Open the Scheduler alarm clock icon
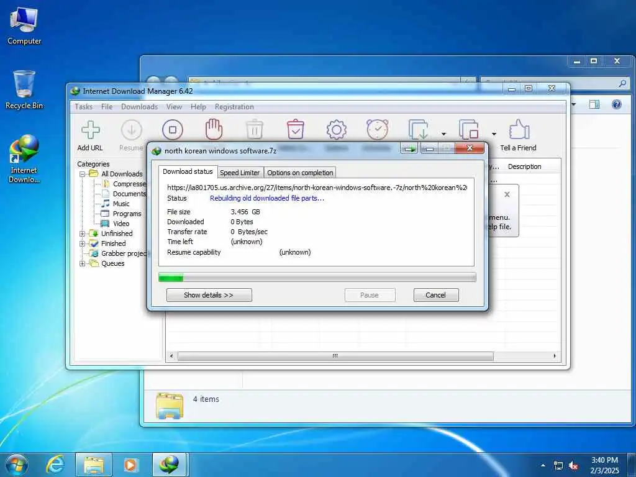636x477 pixels. coord(377,129)
